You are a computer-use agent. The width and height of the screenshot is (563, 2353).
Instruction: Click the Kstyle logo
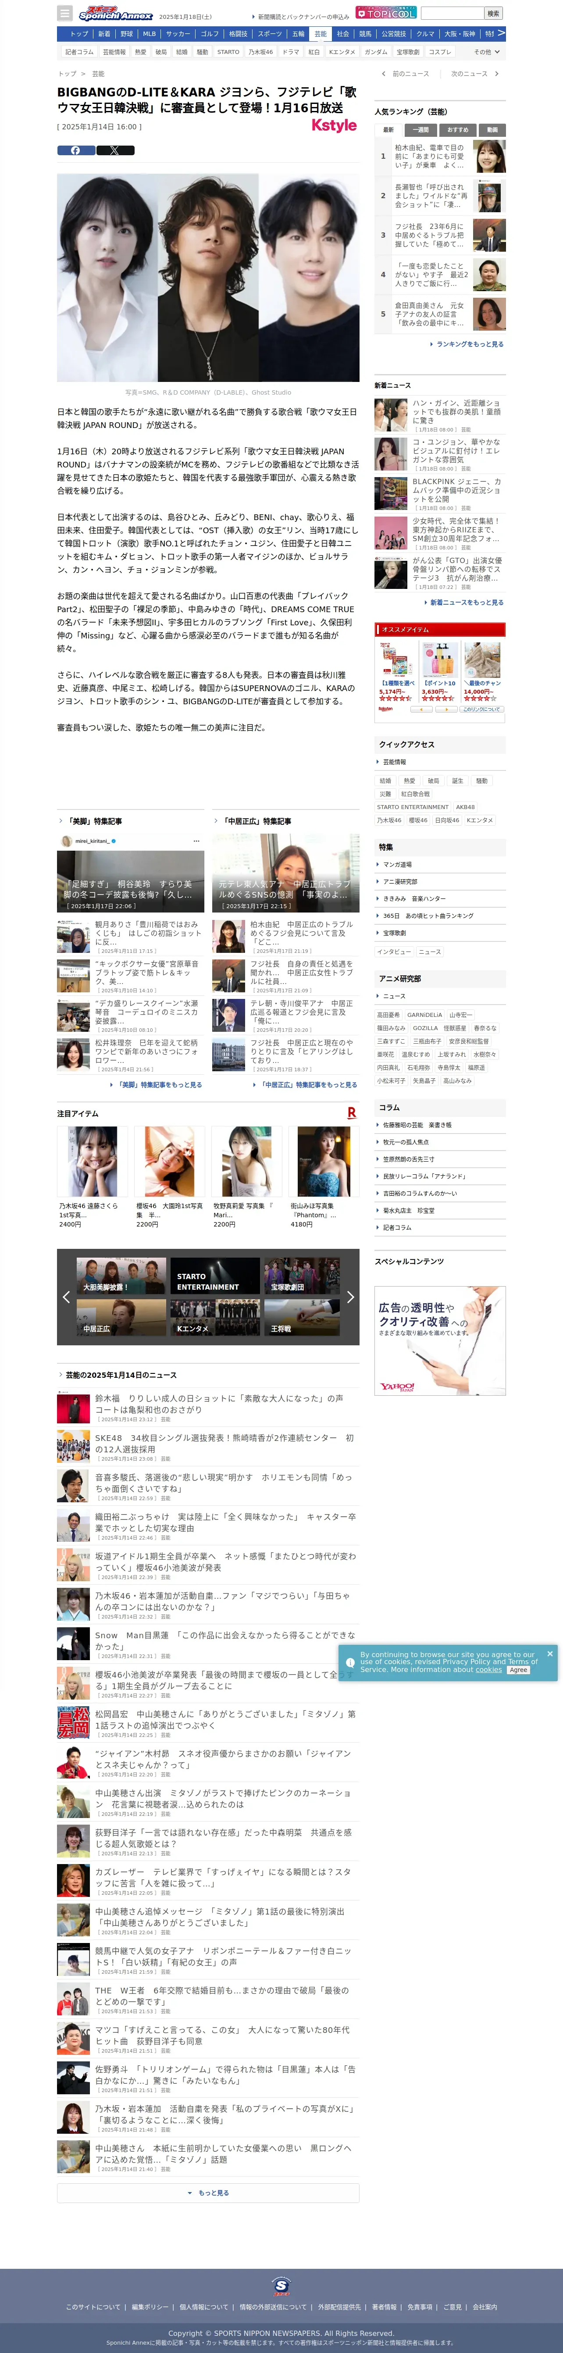(335, 126)
